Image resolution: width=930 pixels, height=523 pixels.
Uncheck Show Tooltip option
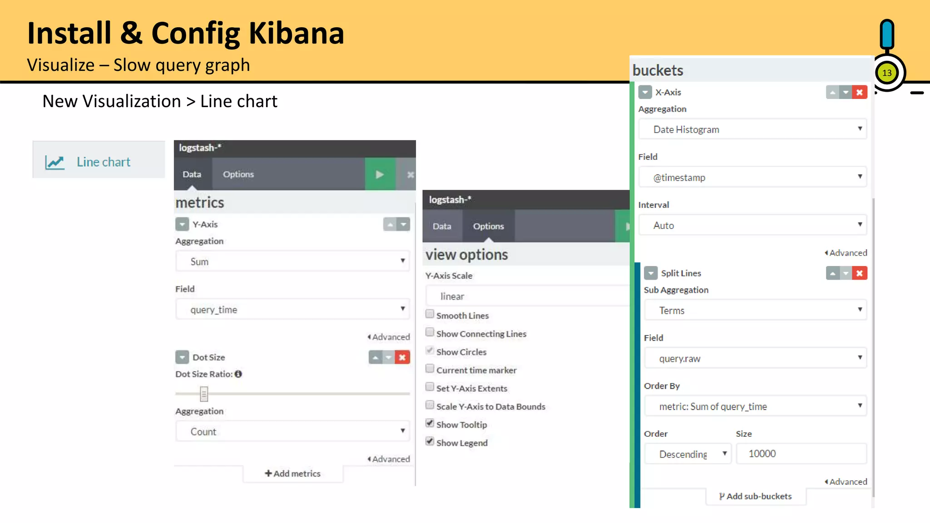click(x=430, y=423)
